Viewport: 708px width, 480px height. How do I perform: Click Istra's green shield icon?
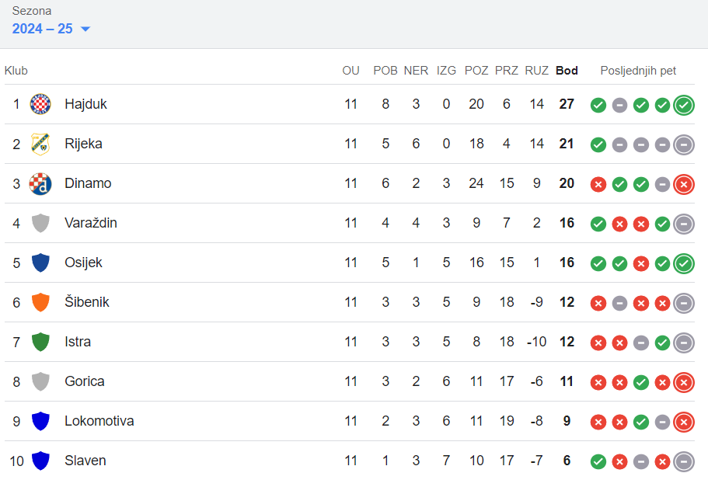tap(40, 342)
